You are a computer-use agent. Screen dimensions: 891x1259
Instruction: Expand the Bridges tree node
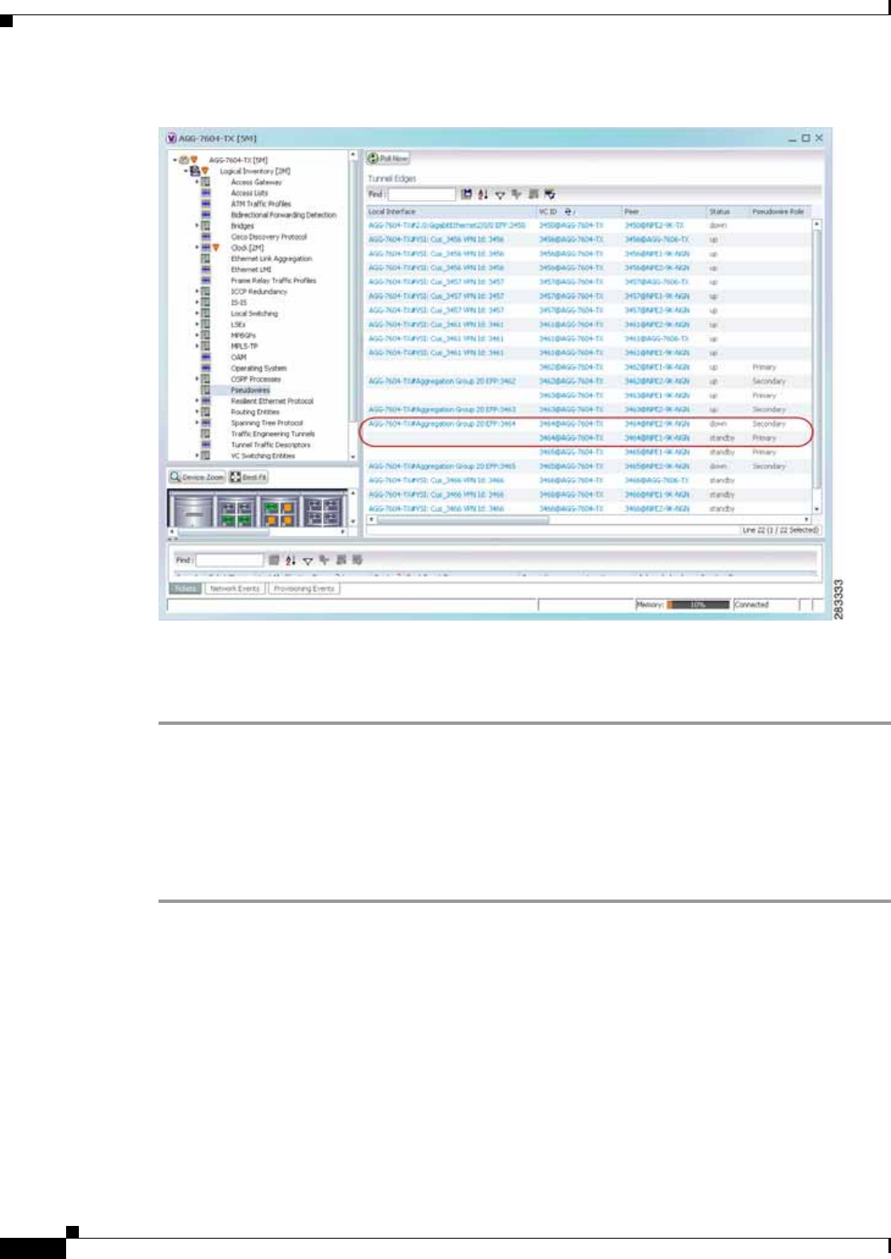point(198,226)
